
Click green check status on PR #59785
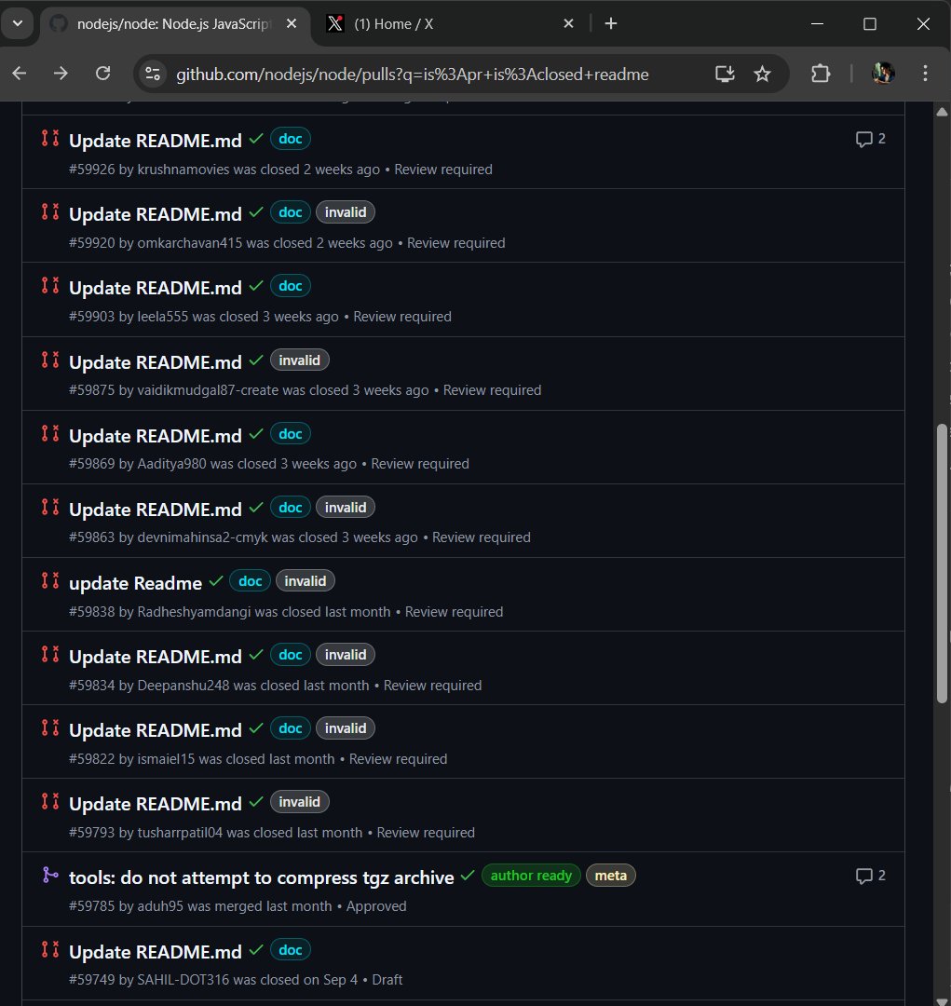click(468, 876)
